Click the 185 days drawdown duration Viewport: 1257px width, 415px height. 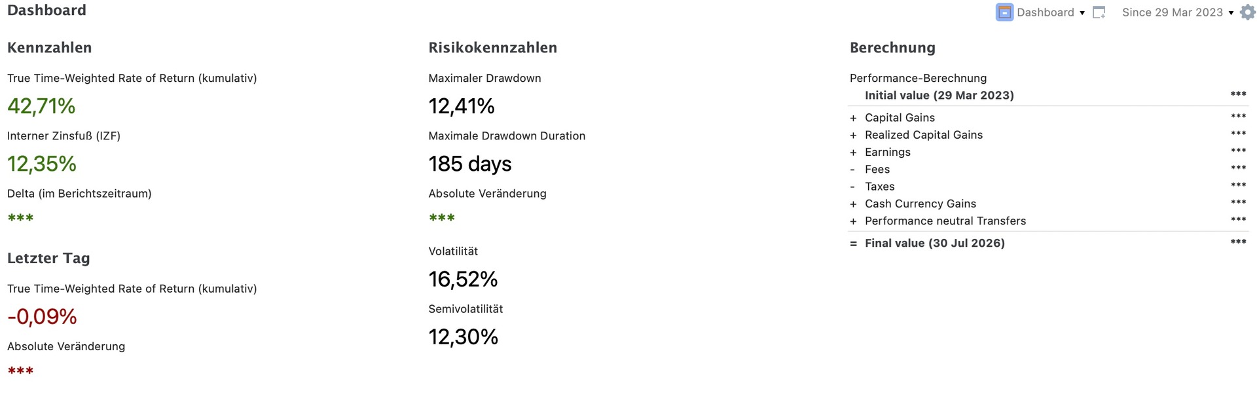(x=470, y=164)
